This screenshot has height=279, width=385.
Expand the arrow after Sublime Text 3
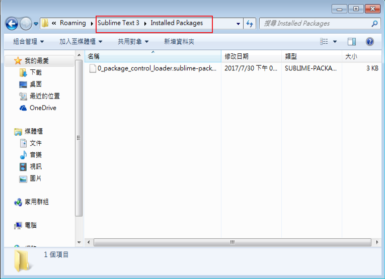[145, 24]
